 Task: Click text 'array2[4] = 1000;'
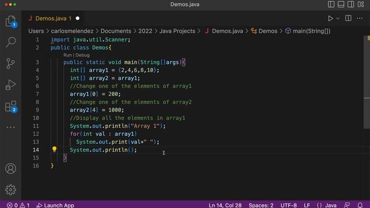(x=97, y=110)
